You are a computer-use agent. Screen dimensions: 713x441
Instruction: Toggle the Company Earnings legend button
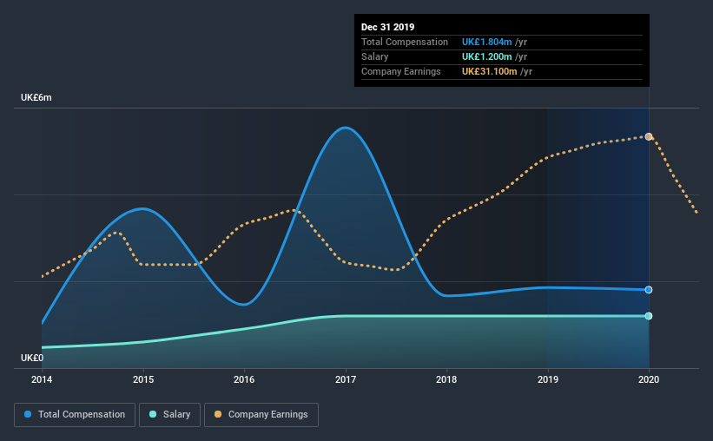[261, 415]
